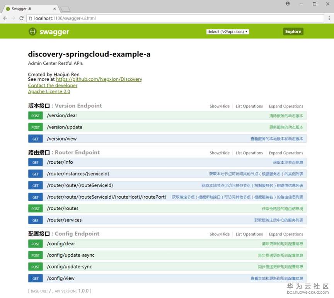
Task: Collapse the Router Endpoint section heading
Action: pos(64,152)
